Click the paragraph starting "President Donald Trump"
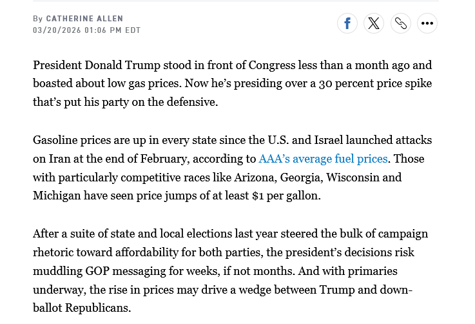This screenshot has height=324, width=475. pyautogui.click(x=232, y=84)
